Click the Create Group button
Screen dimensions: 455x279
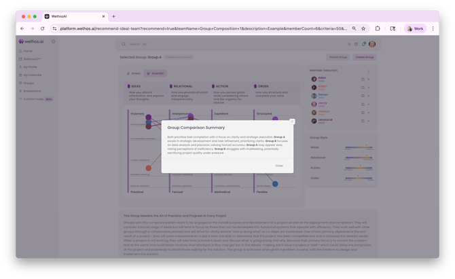coord(364,57)
